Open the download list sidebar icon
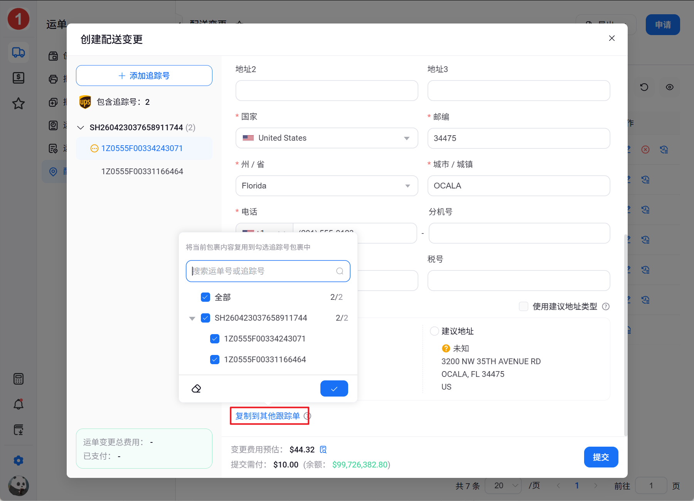Image resolution: width=694 pixels, height=501 pixels. (x=19, y=430)
